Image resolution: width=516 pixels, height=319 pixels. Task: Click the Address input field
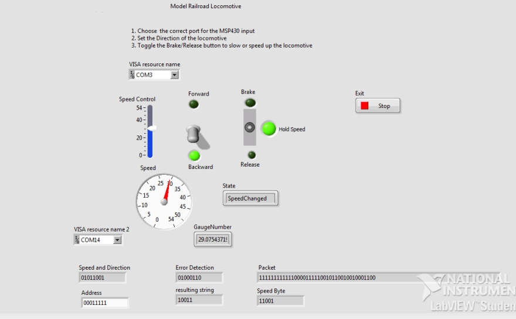click(x=105, y=303)
